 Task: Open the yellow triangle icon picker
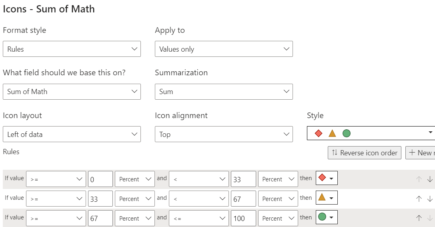327,198
